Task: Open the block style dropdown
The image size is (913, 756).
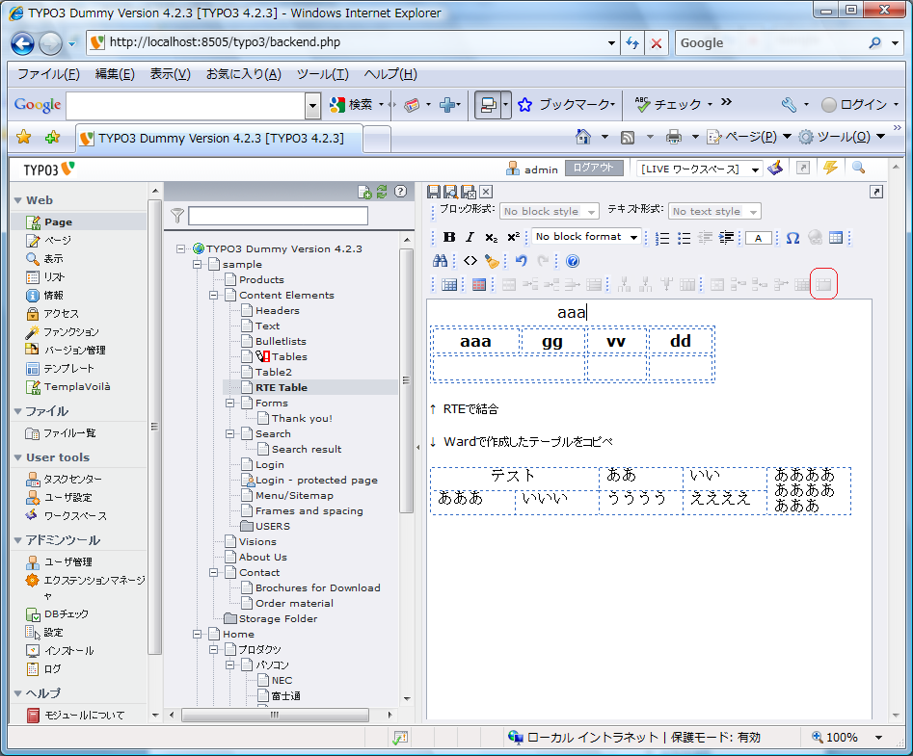Action: (x=550, y=211)
